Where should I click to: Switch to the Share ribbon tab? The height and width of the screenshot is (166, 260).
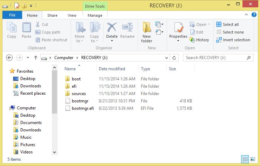[52, 15]
